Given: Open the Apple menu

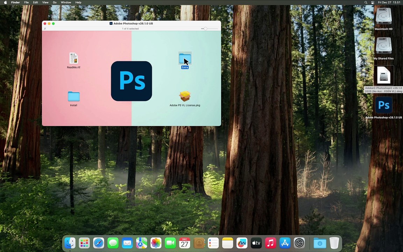Looking at the screenshot, I should (5, 2).
